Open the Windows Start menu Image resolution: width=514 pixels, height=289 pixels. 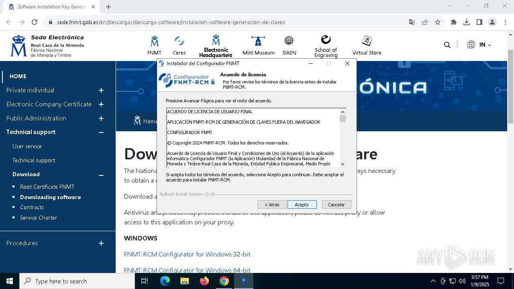(x=10, y=281)
